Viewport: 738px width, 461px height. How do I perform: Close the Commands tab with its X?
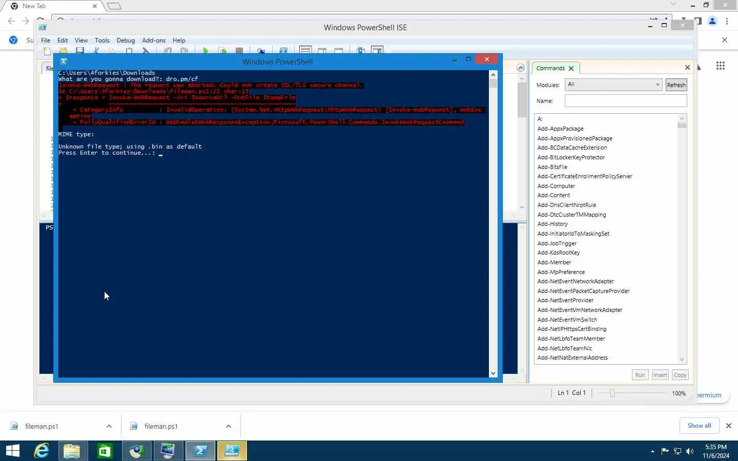[x=571, y=68]
